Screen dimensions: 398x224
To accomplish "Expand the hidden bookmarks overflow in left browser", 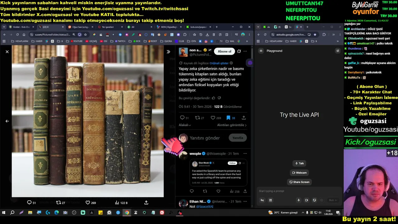I will tap(248, 41).
